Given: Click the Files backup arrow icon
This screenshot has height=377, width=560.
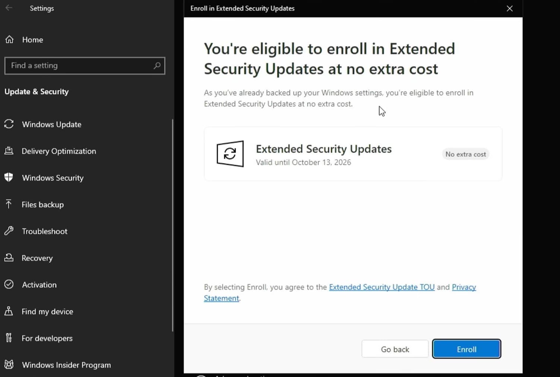Looking at the screenshot, I should [9, 204].
